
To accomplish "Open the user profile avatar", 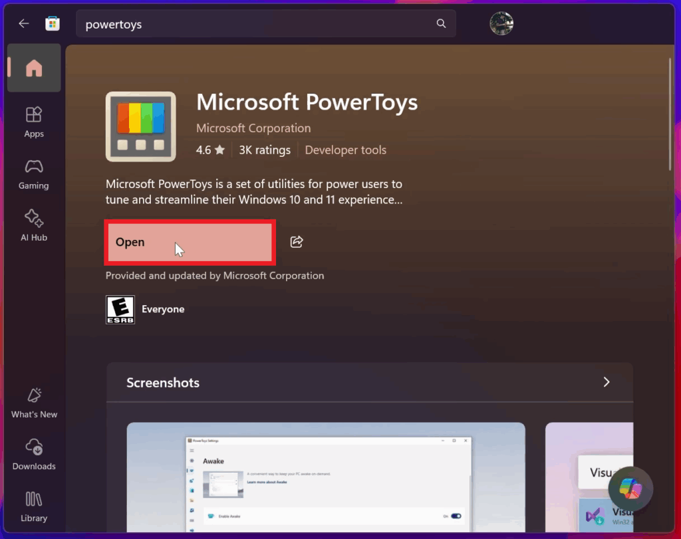I will [x=501, y=24].
